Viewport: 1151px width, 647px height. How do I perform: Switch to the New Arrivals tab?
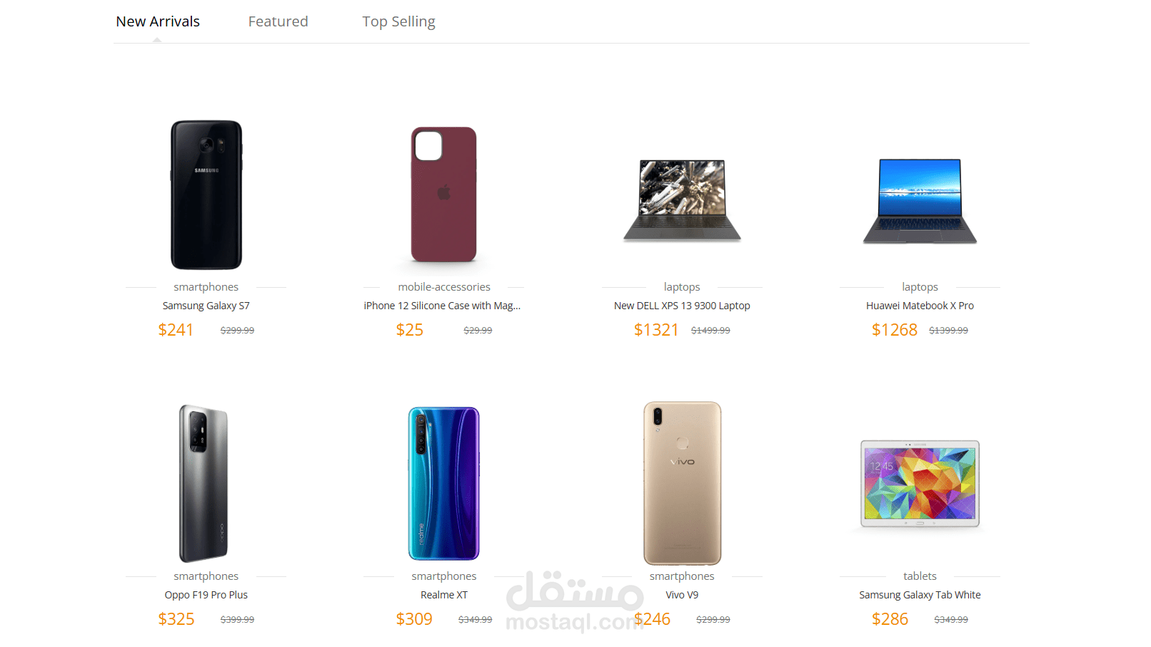(158, 21)
